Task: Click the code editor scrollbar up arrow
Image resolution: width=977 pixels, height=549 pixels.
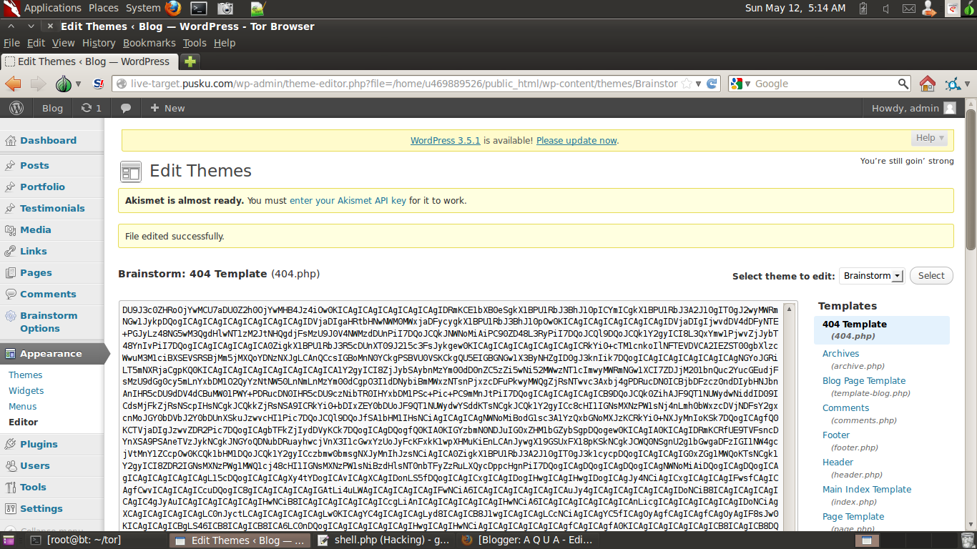Action: pyautogui.click(x=790, y=310)
